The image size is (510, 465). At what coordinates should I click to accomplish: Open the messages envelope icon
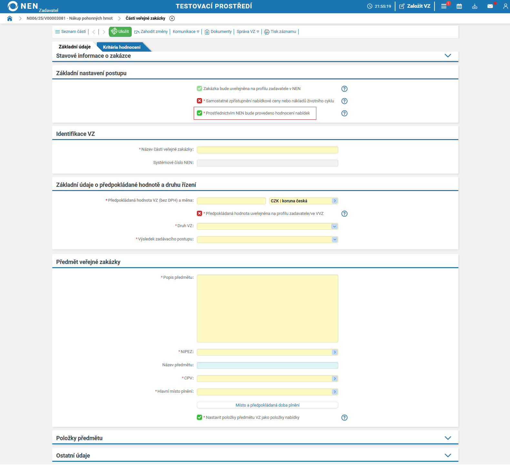pos(490,6)
